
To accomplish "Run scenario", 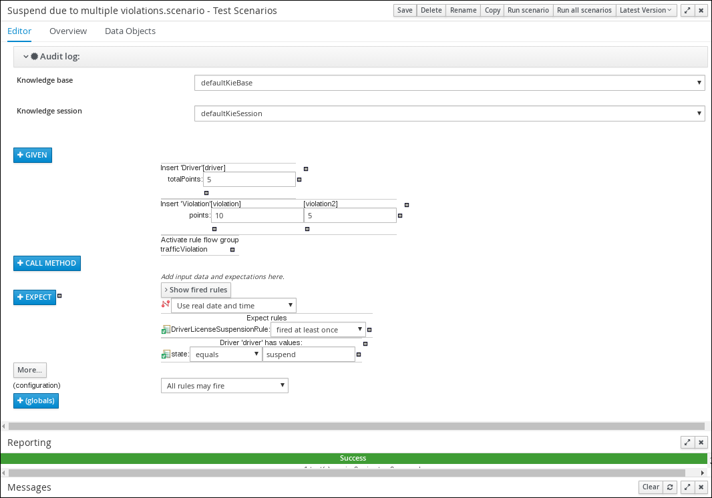I will tap(528, 11).
